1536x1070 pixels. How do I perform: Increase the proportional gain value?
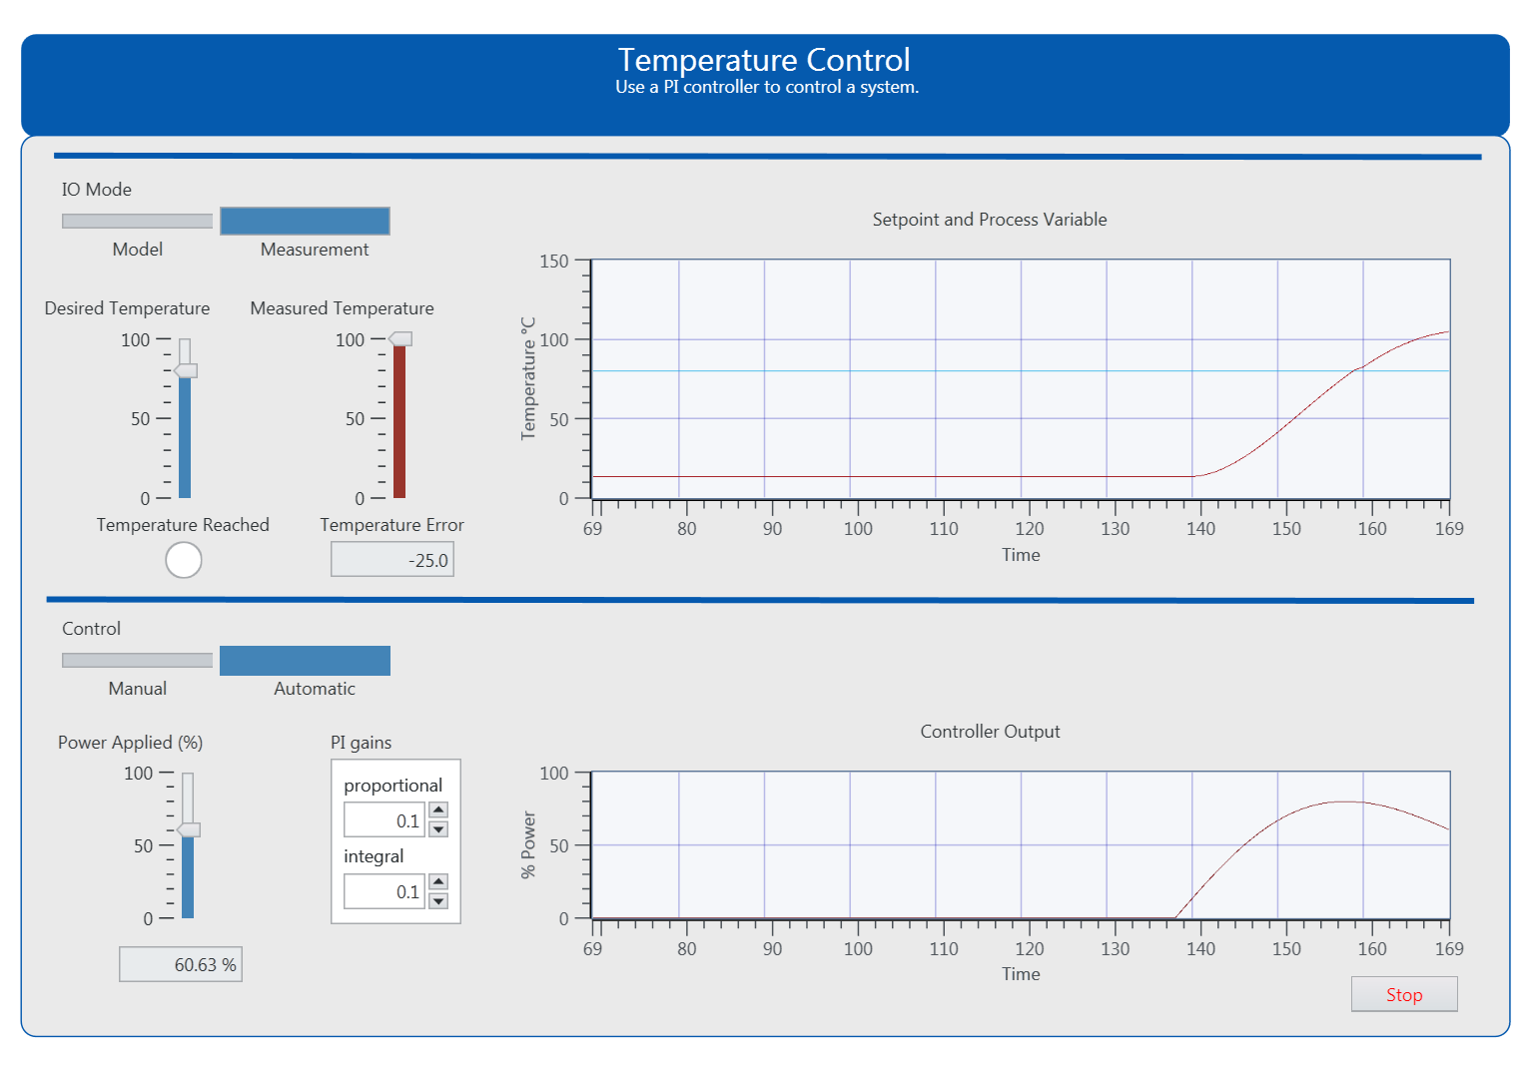[438, 809]
